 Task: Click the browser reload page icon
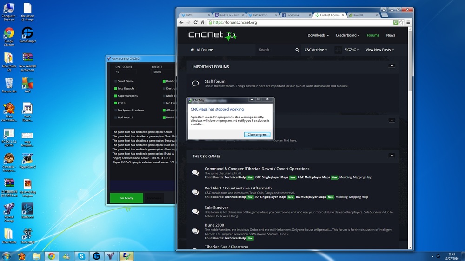[x=195, y=22]
